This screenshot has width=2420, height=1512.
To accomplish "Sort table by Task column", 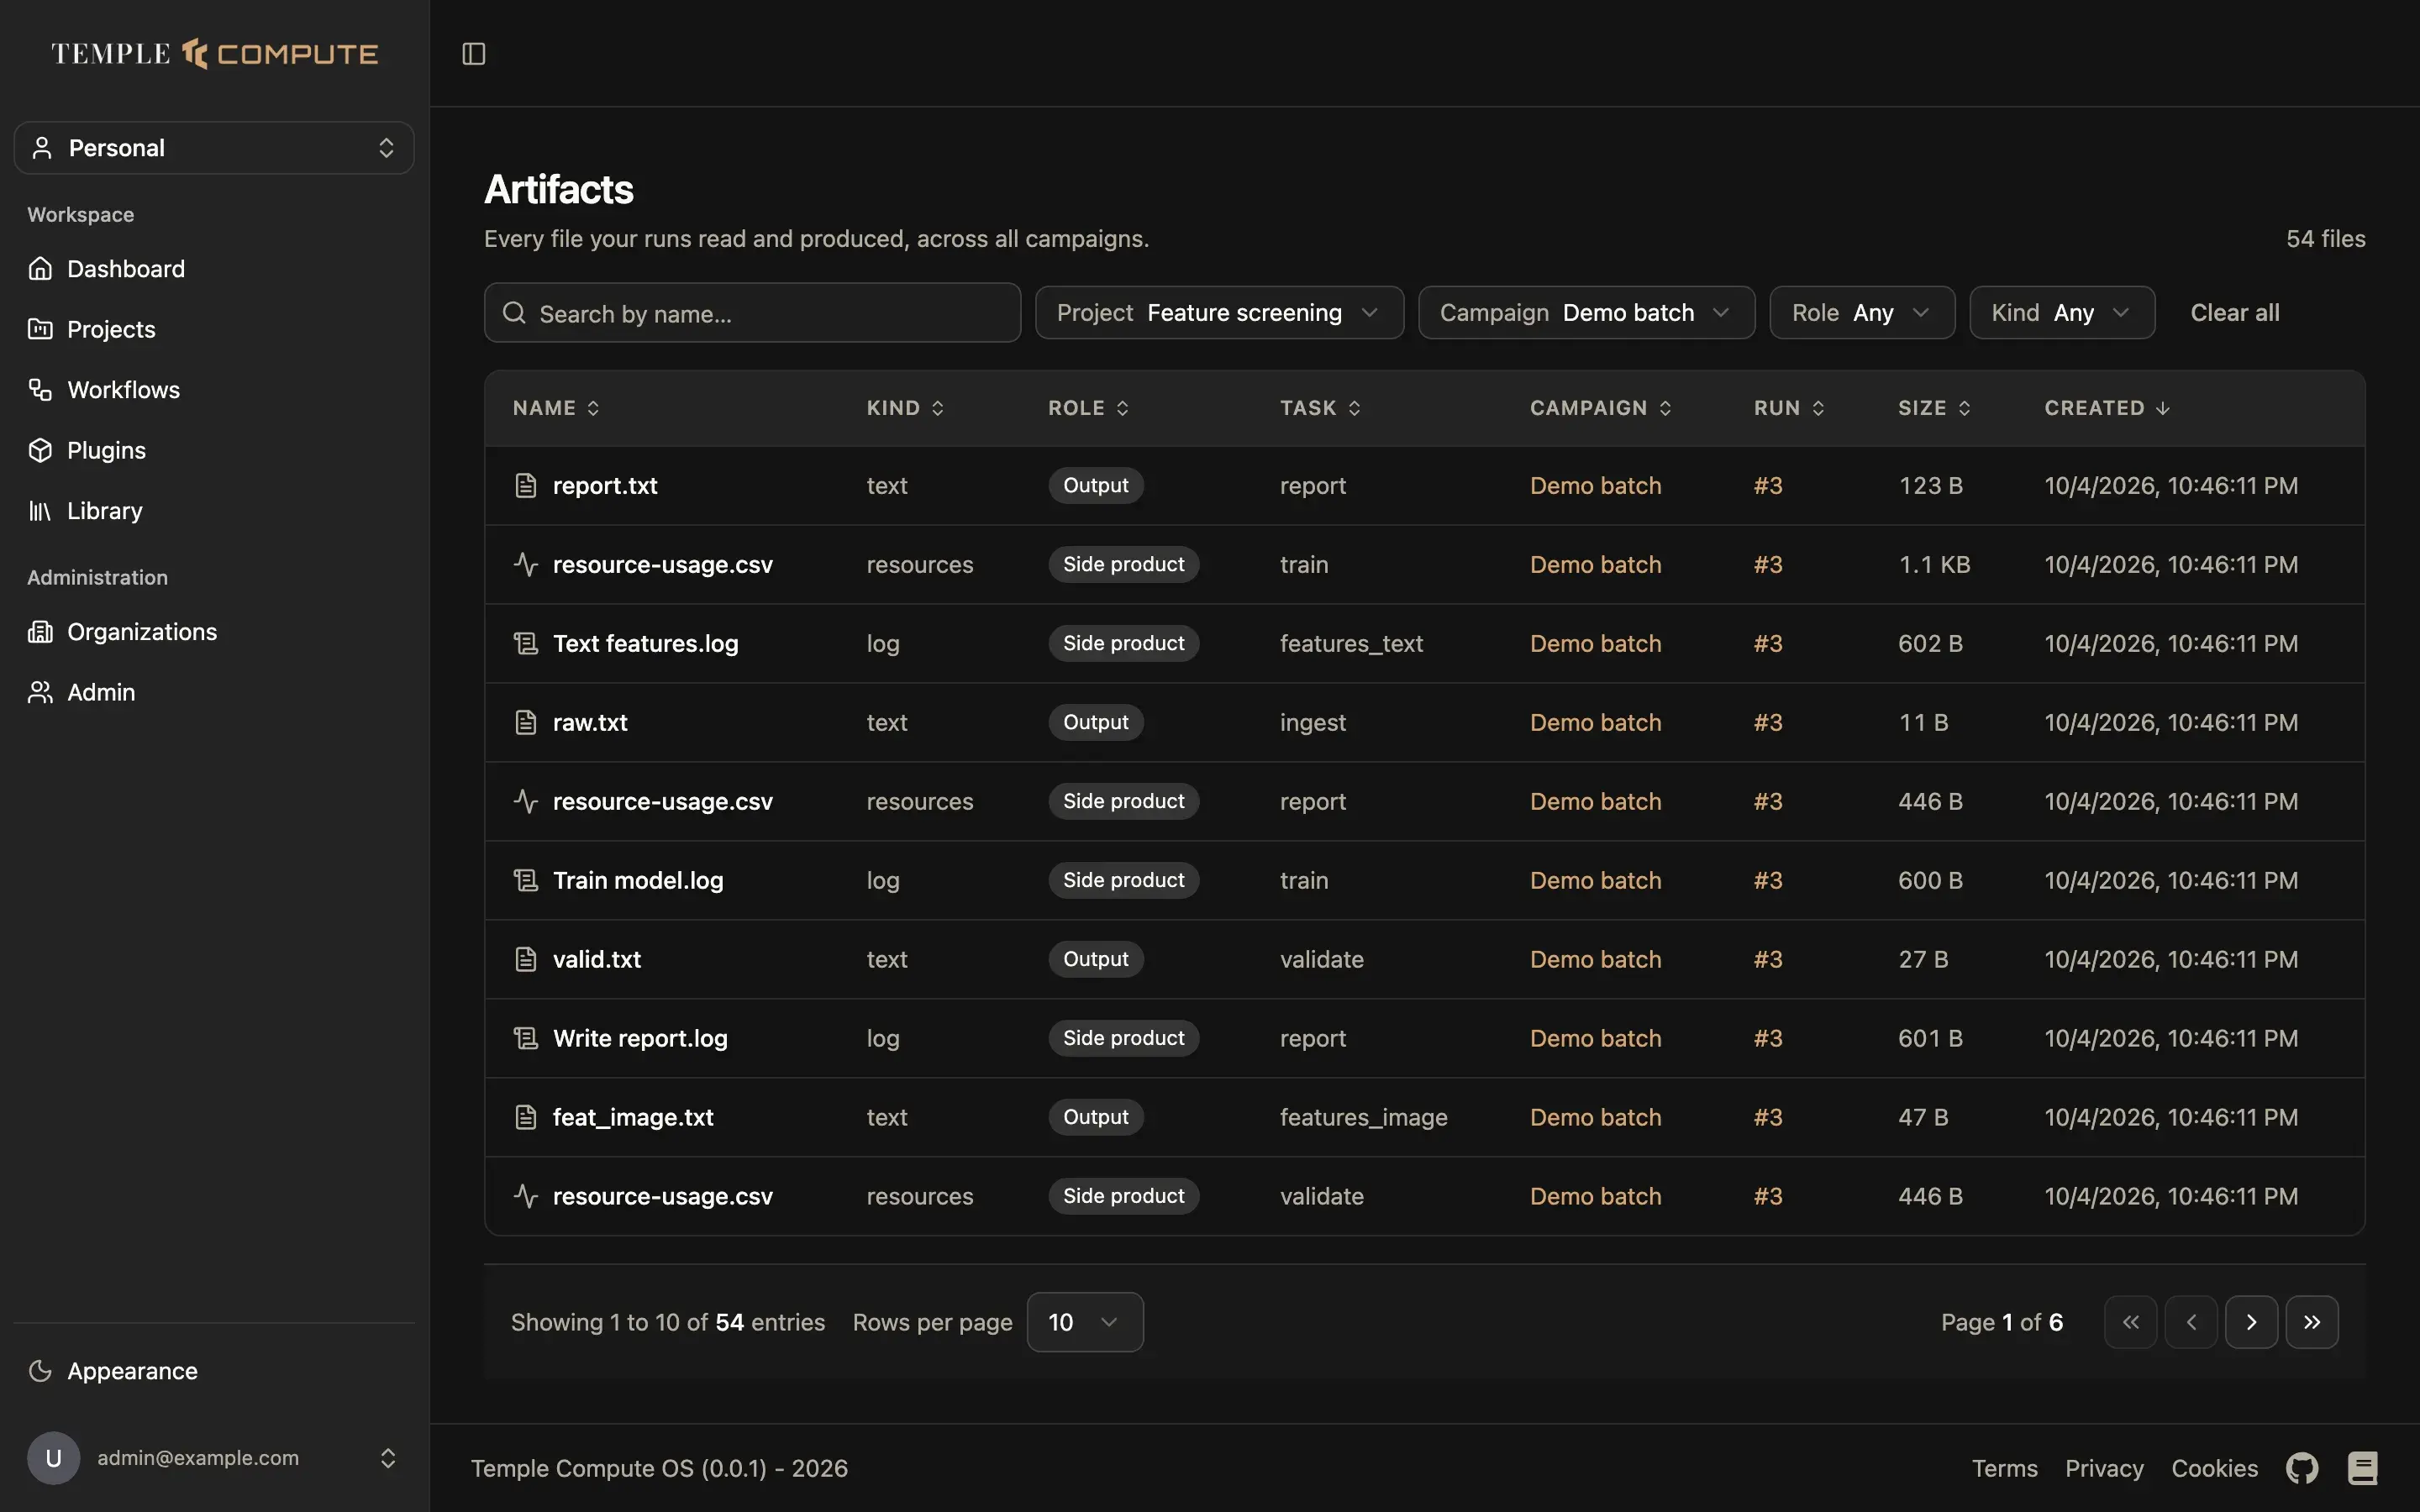I will [x=1320, y=408].
